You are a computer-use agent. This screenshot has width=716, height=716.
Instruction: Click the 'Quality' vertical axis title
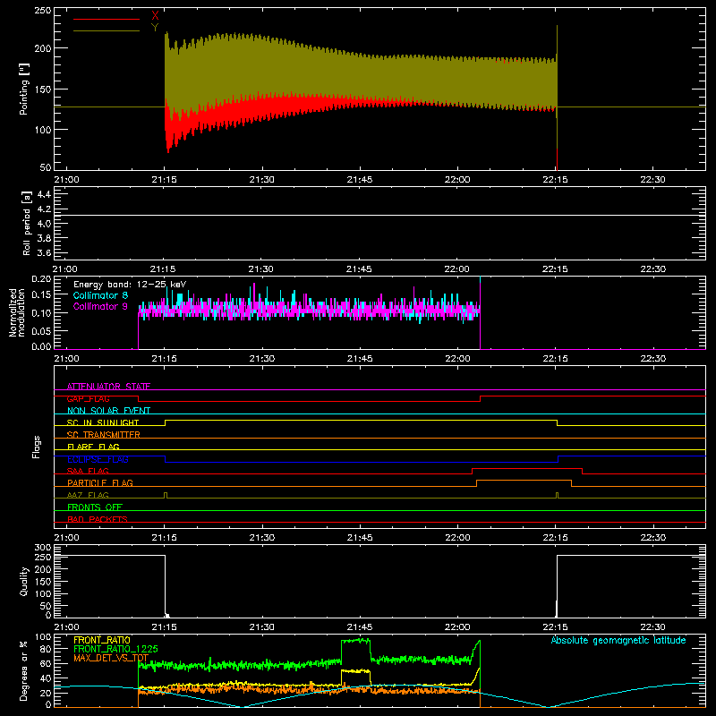pyautogui.click(x=24, y=581)
